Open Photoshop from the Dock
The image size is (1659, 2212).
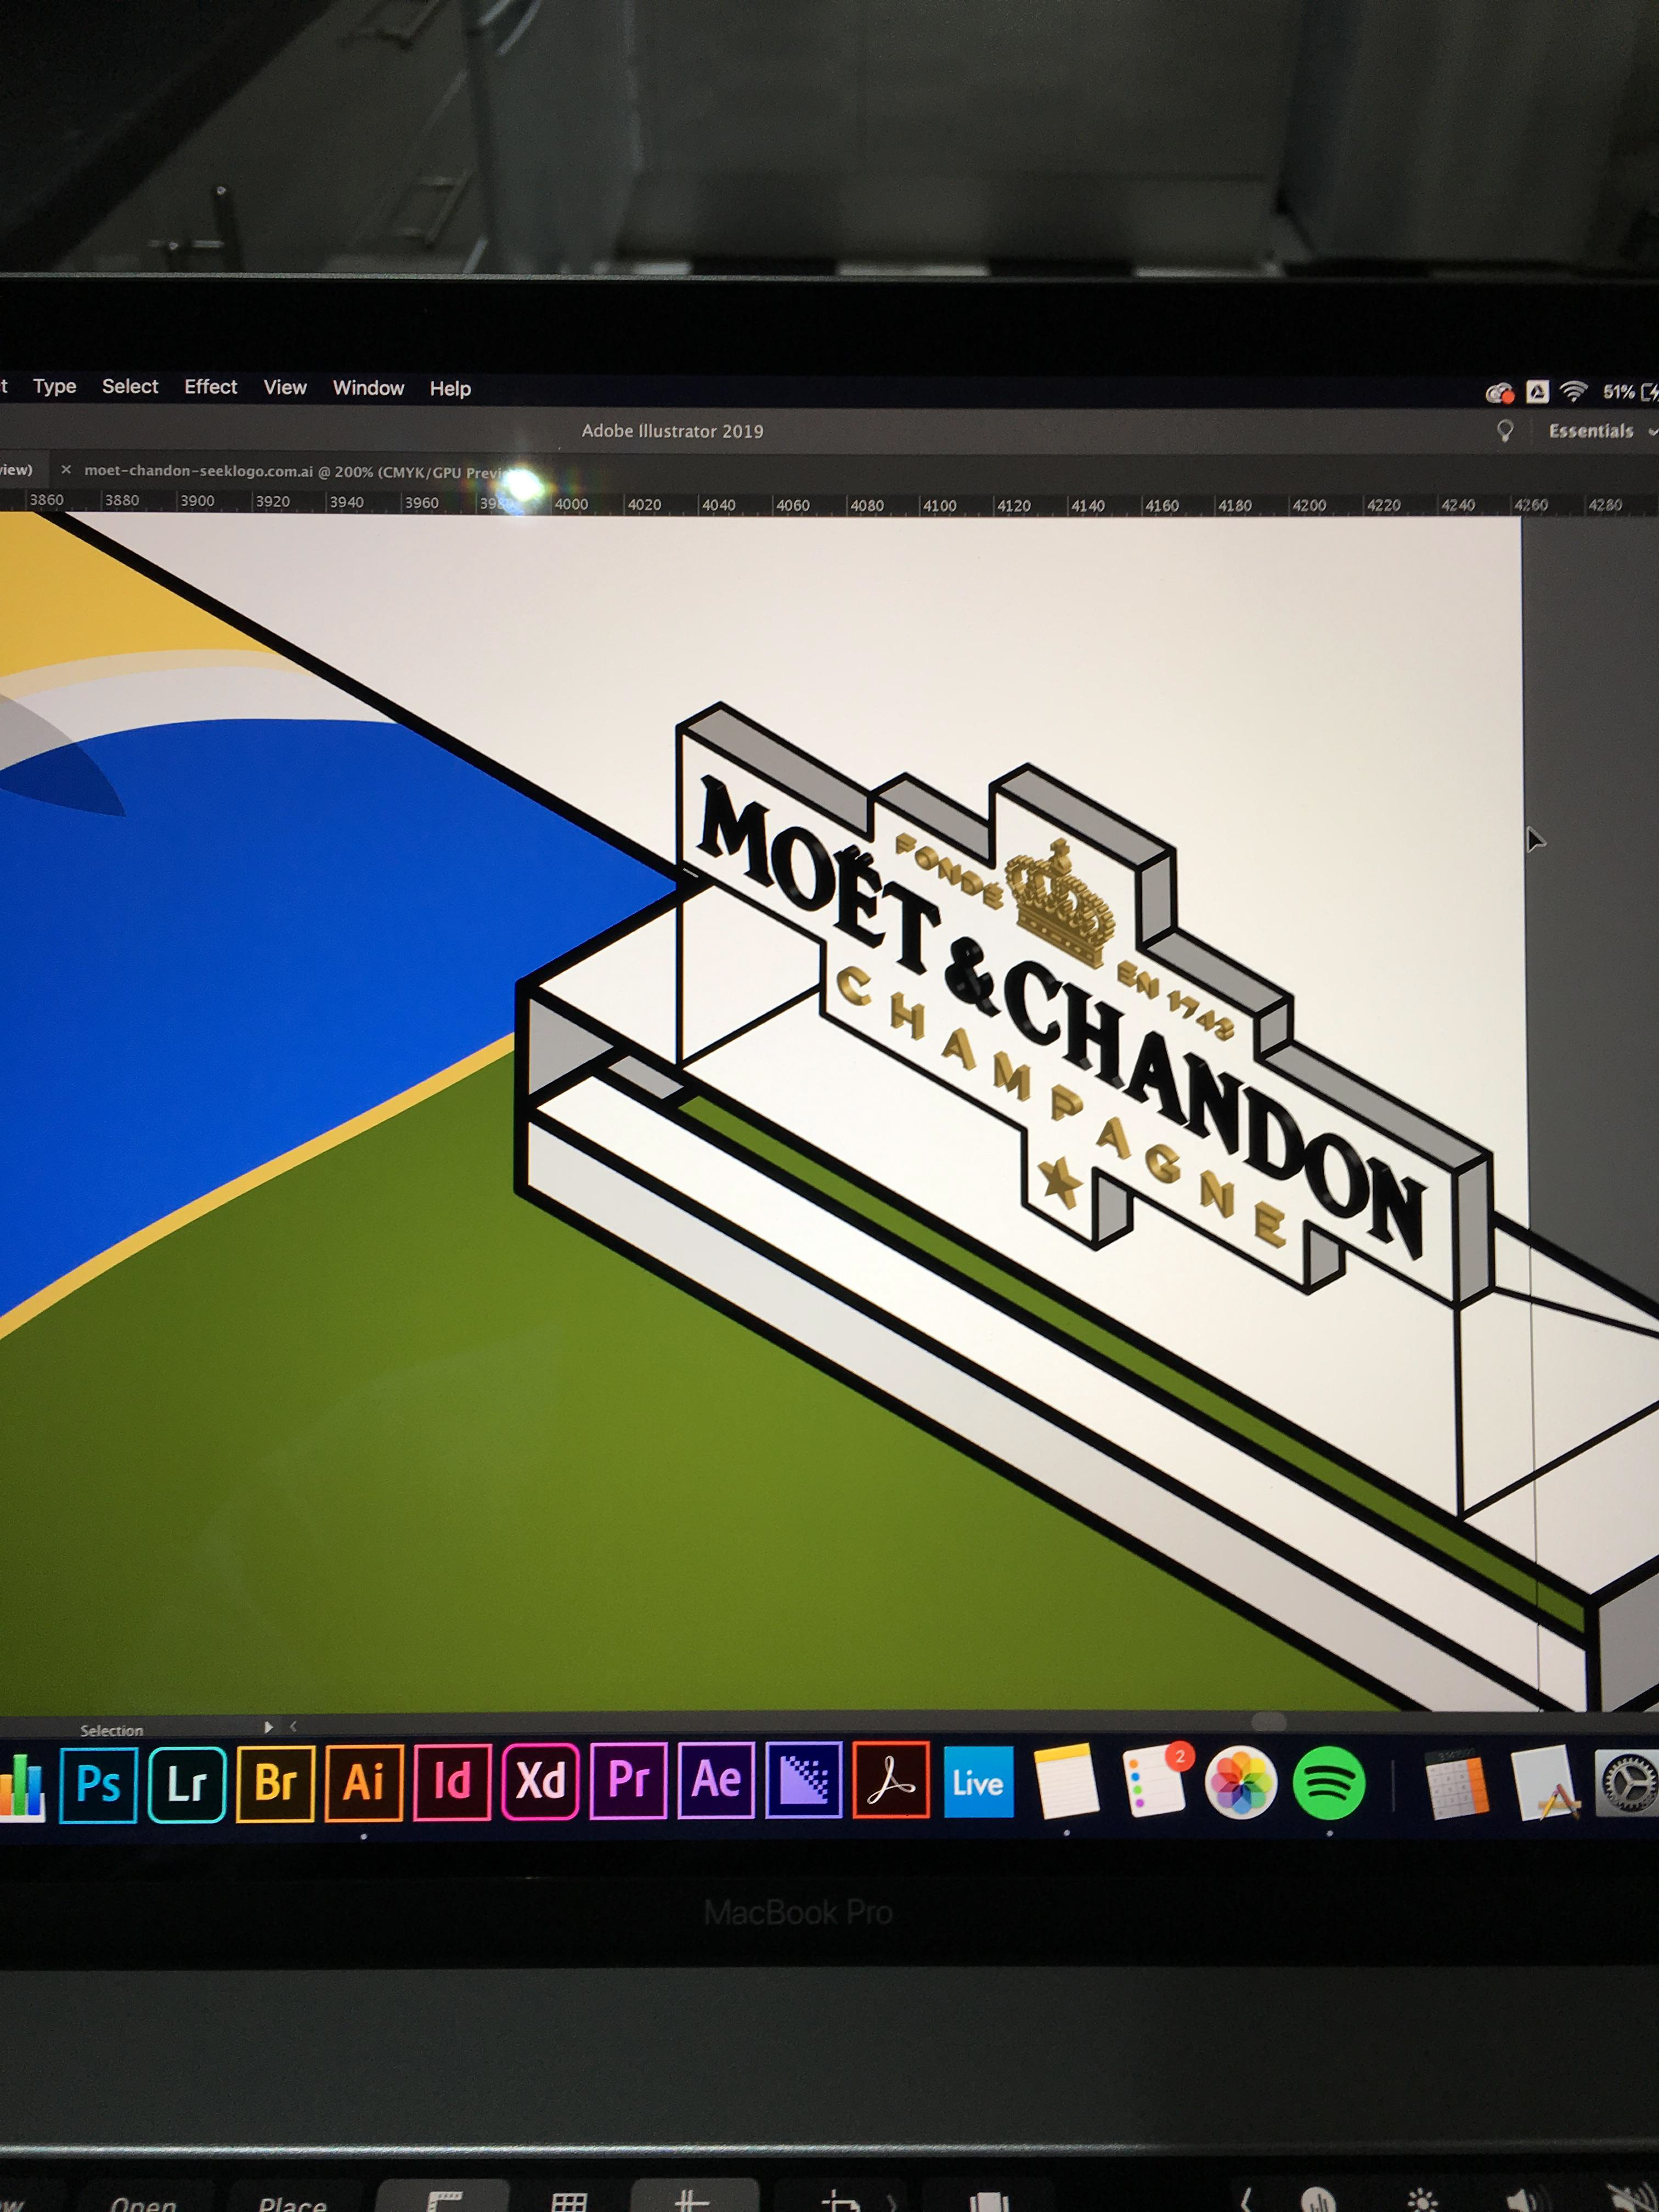click(x=98, y=1784)
